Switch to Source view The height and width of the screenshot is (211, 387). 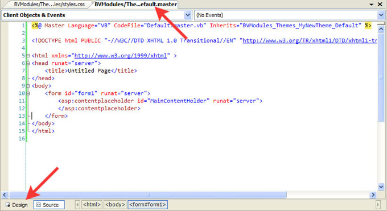[49, 205]
